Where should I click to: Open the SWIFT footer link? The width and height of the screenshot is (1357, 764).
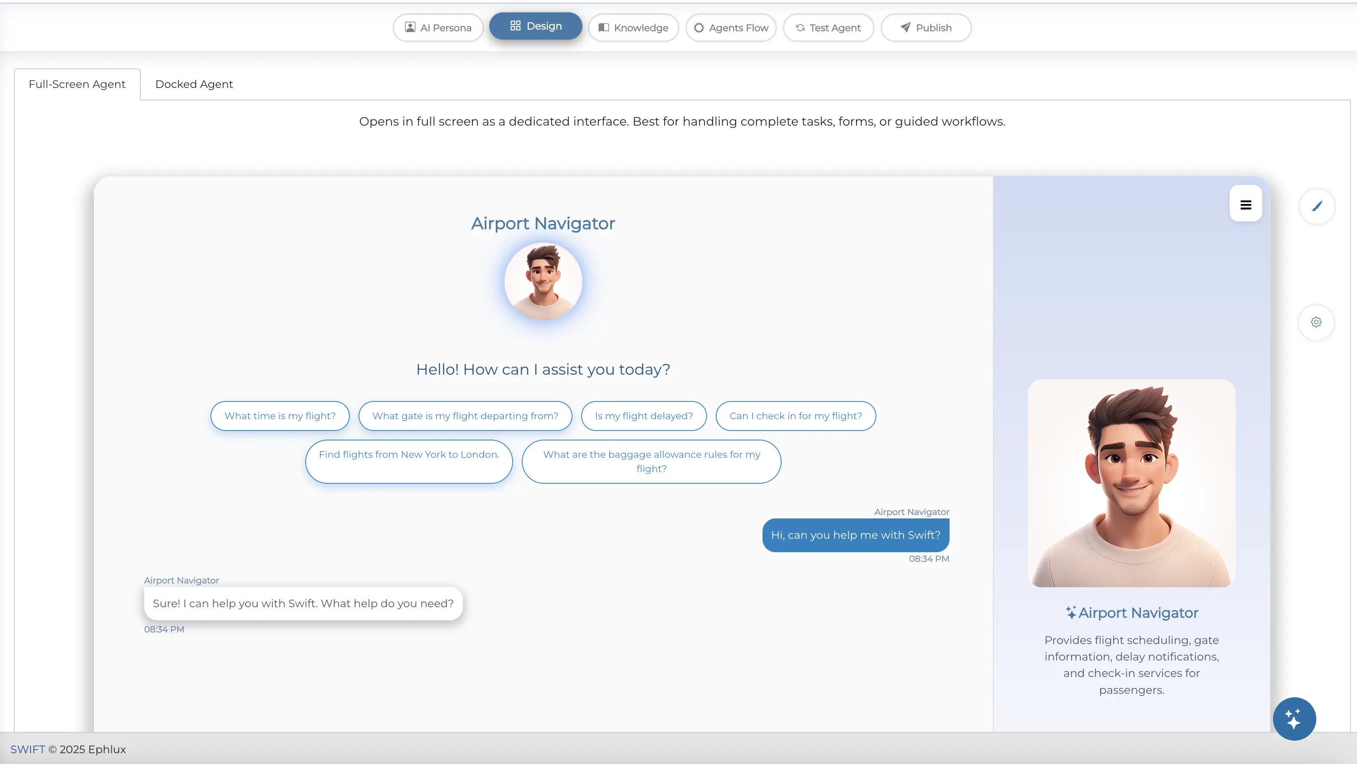[x=27, y=749]
